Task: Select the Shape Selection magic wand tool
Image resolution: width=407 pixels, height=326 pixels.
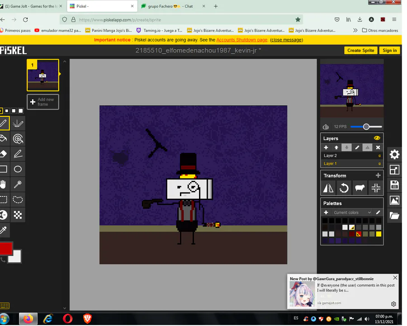Action: tap(18, 185)
